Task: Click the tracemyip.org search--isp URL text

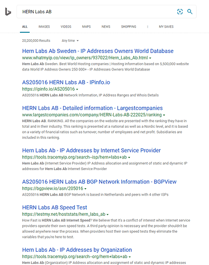Action: click(75, 157)
